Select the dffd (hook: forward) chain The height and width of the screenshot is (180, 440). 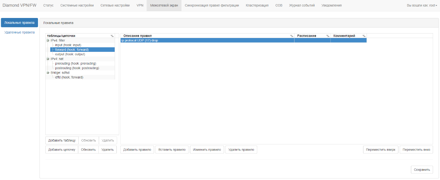tap(69, 77)
